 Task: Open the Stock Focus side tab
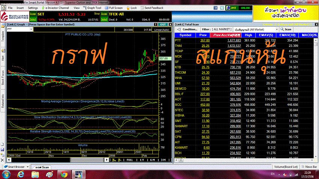pyautogui.click(x=3, y=78)
